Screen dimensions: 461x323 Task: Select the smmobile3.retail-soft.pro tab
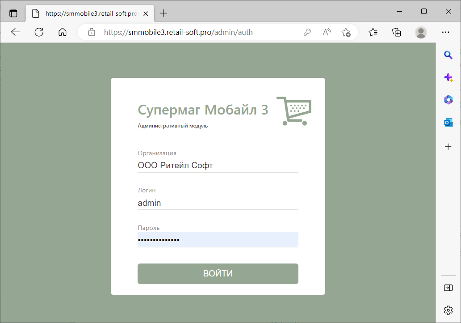[x=89, y=13]
